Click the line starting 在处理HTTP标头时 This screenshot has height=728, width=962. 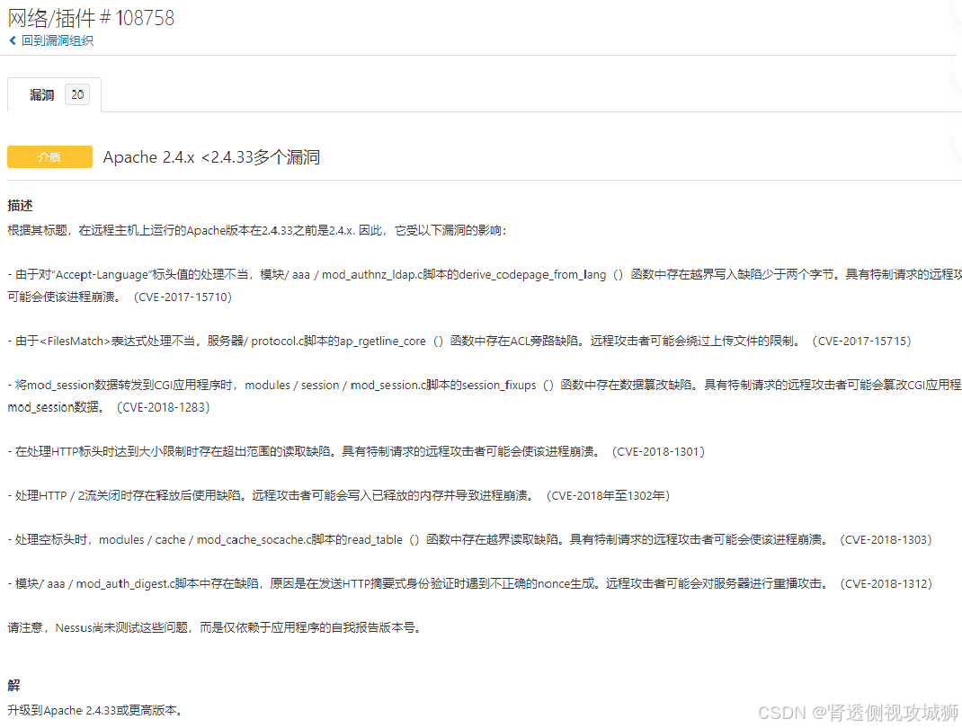point(356,451)
